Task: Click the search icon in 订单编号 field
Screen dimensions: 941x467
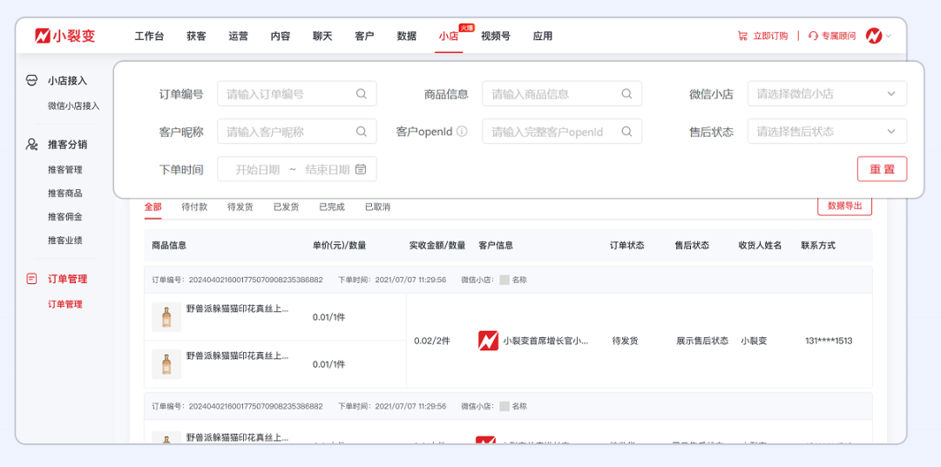Action: tap(362, 94)
